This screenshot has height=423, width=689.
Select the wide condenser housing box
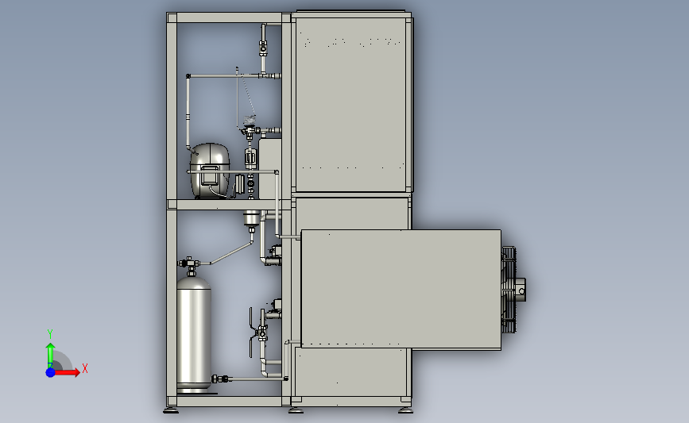pyautogui.click(x=401, y=290)
